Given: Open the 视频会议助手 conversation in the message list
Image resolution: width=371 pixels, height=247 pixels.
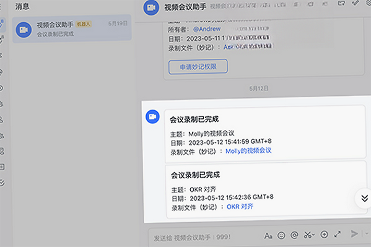Looking at the screenshot, I should [72, 29].
